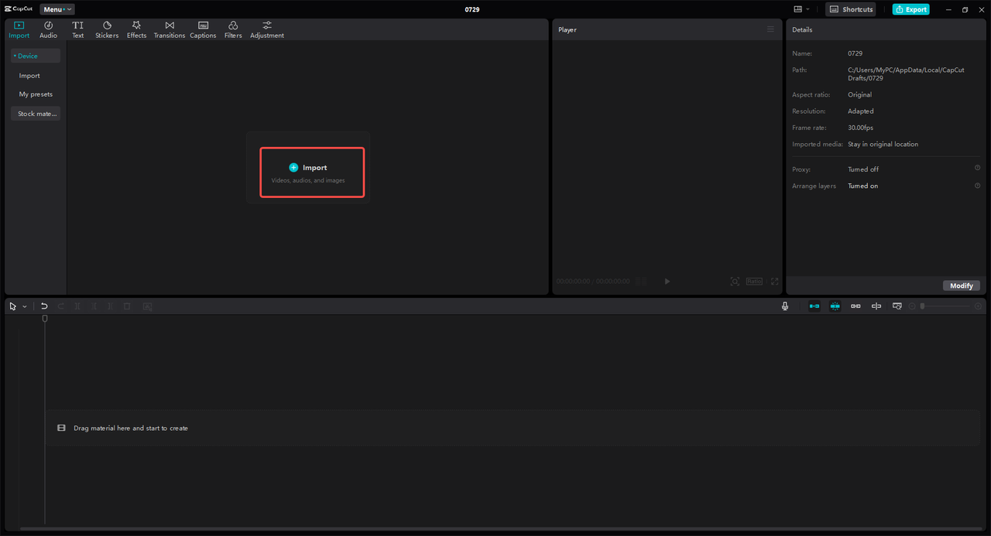Click the Delete left split icon
Image resolution: width=991 pixels, height=536 pixels.
94,306
